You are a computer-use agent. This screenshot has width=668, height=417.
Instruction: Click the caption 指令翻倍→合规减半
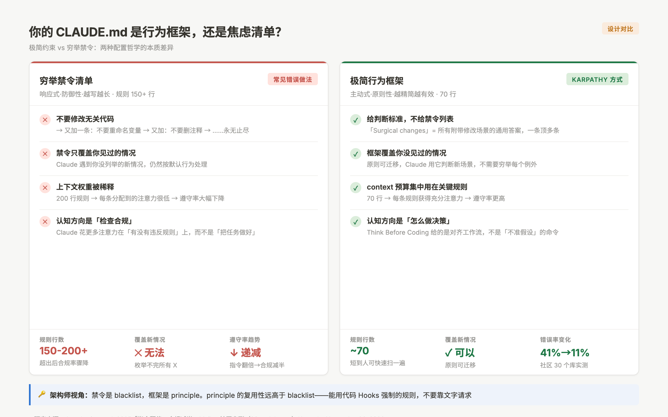tap(257, 365)
